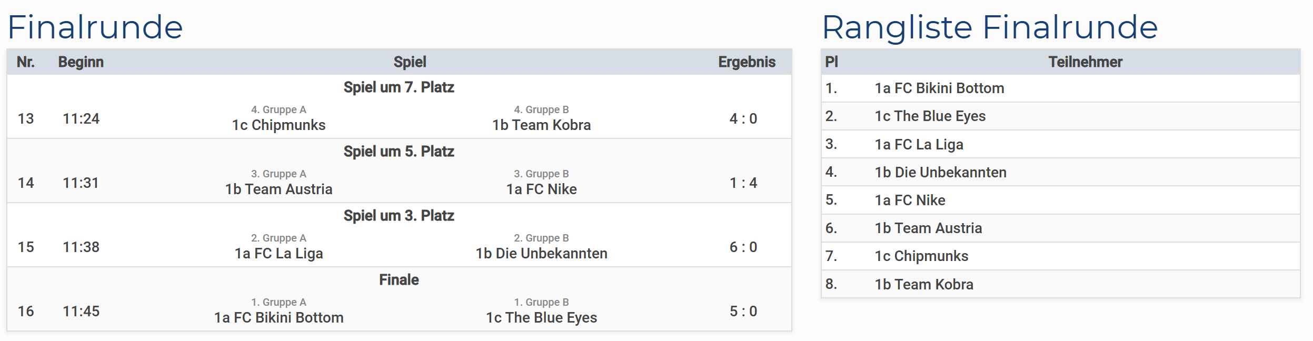Click the 4 : 0 result

tap(743, 119)
